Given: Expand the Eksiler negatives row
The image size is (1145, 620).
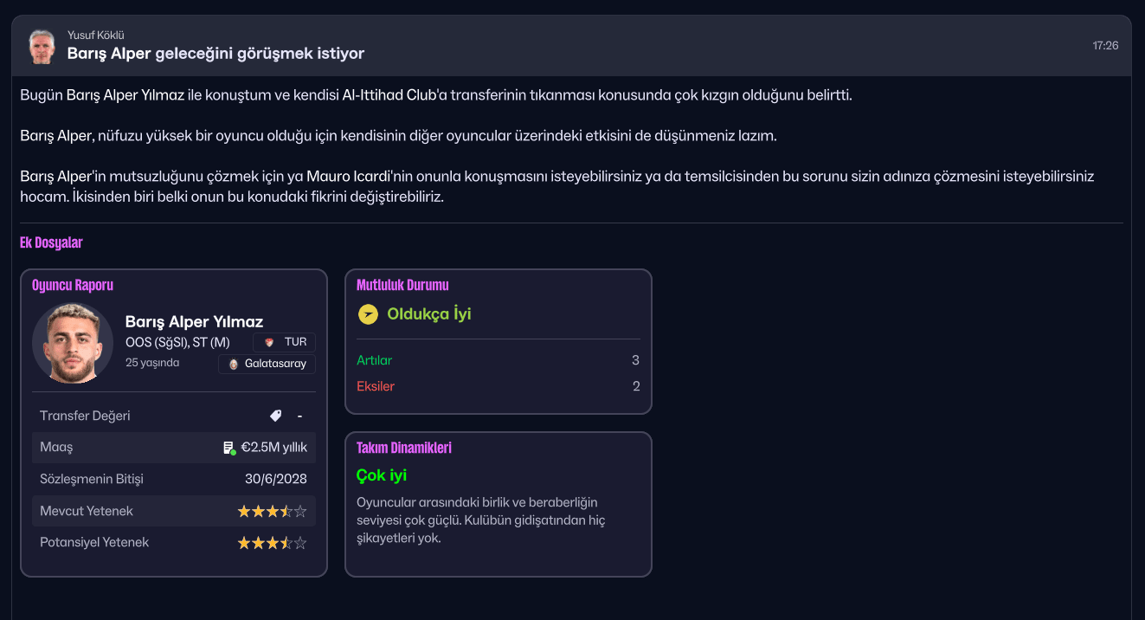Looking at the screenshot, I should (x=498, y=386).
